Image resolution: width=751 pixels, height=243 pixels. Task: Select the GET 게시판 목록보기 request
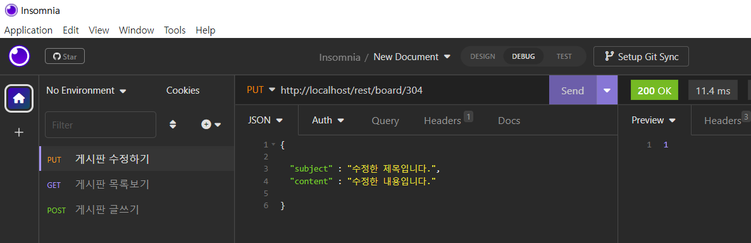coord(137,184)
